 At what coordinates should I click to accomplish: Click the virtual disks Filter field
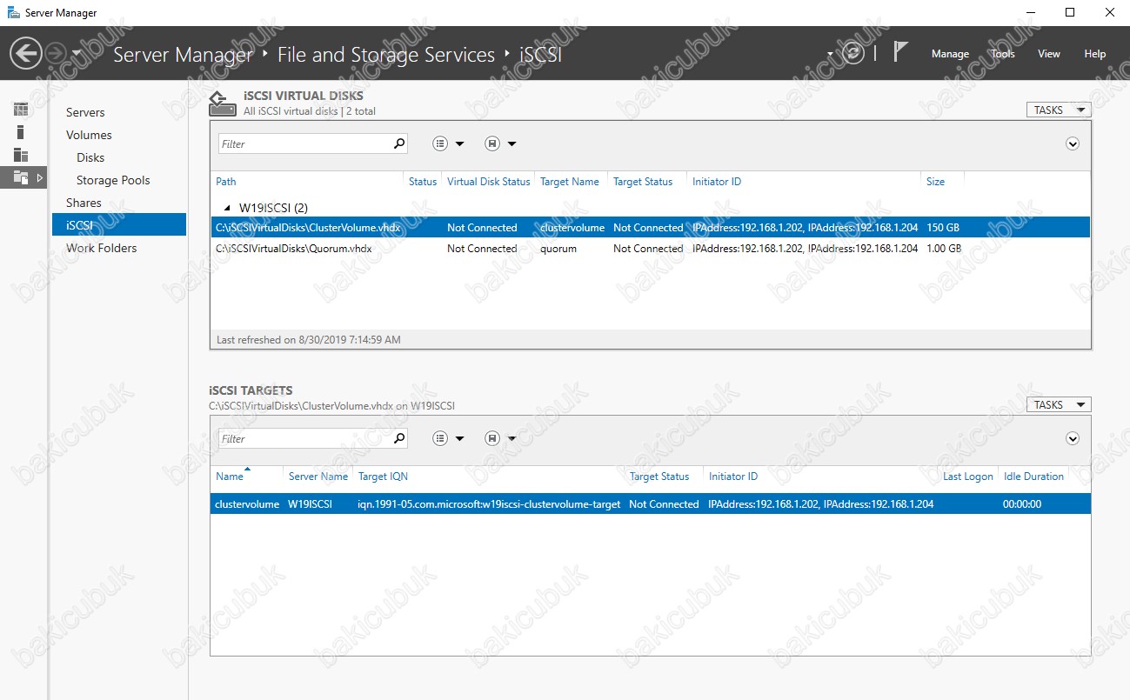click(x=304, y=143)
